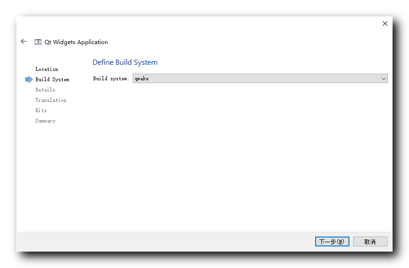Select the Summary step in the sidebar
This screenshot has height=268, width=409.
tap(45, 121)
